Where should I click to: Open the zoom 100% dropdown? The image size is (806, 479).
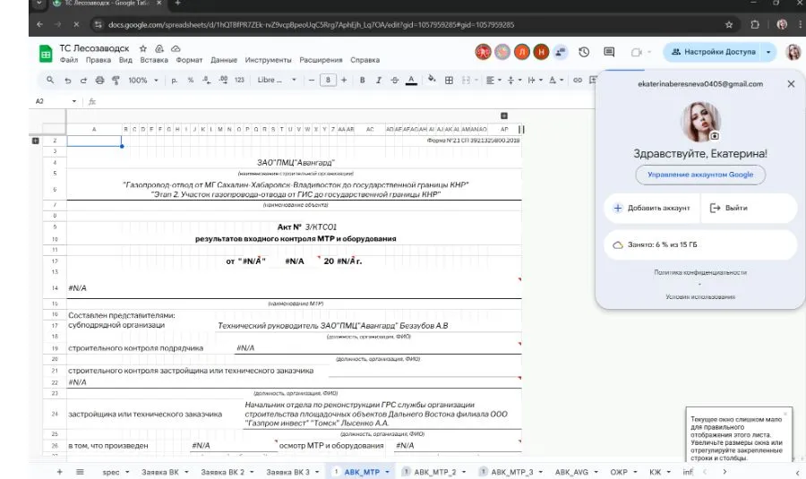coord(141,81)
